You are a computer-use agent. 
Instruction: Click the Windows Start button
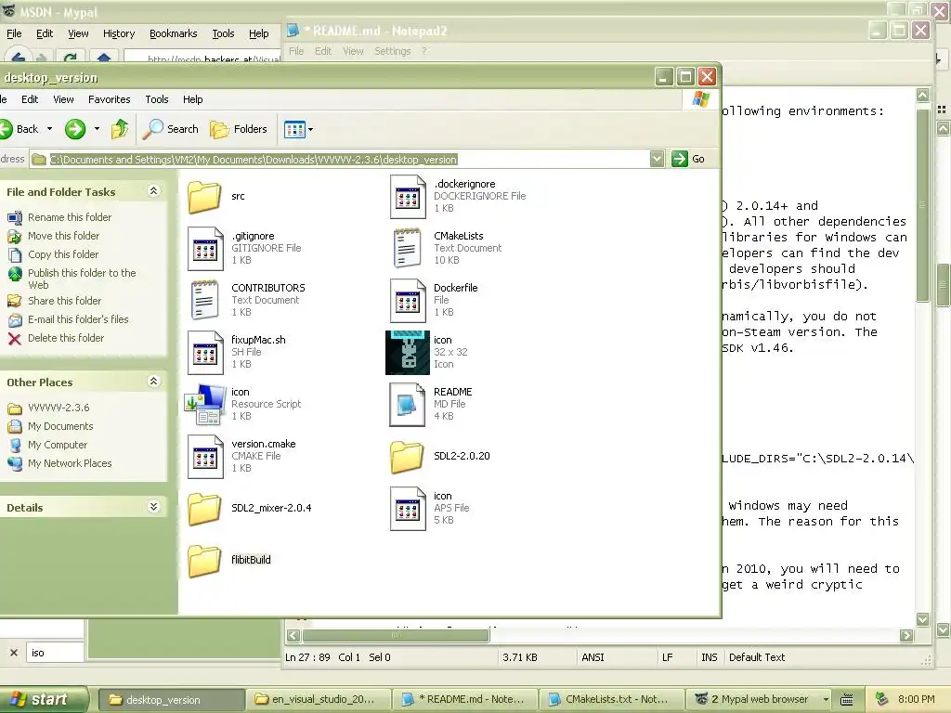click(43, 699)
